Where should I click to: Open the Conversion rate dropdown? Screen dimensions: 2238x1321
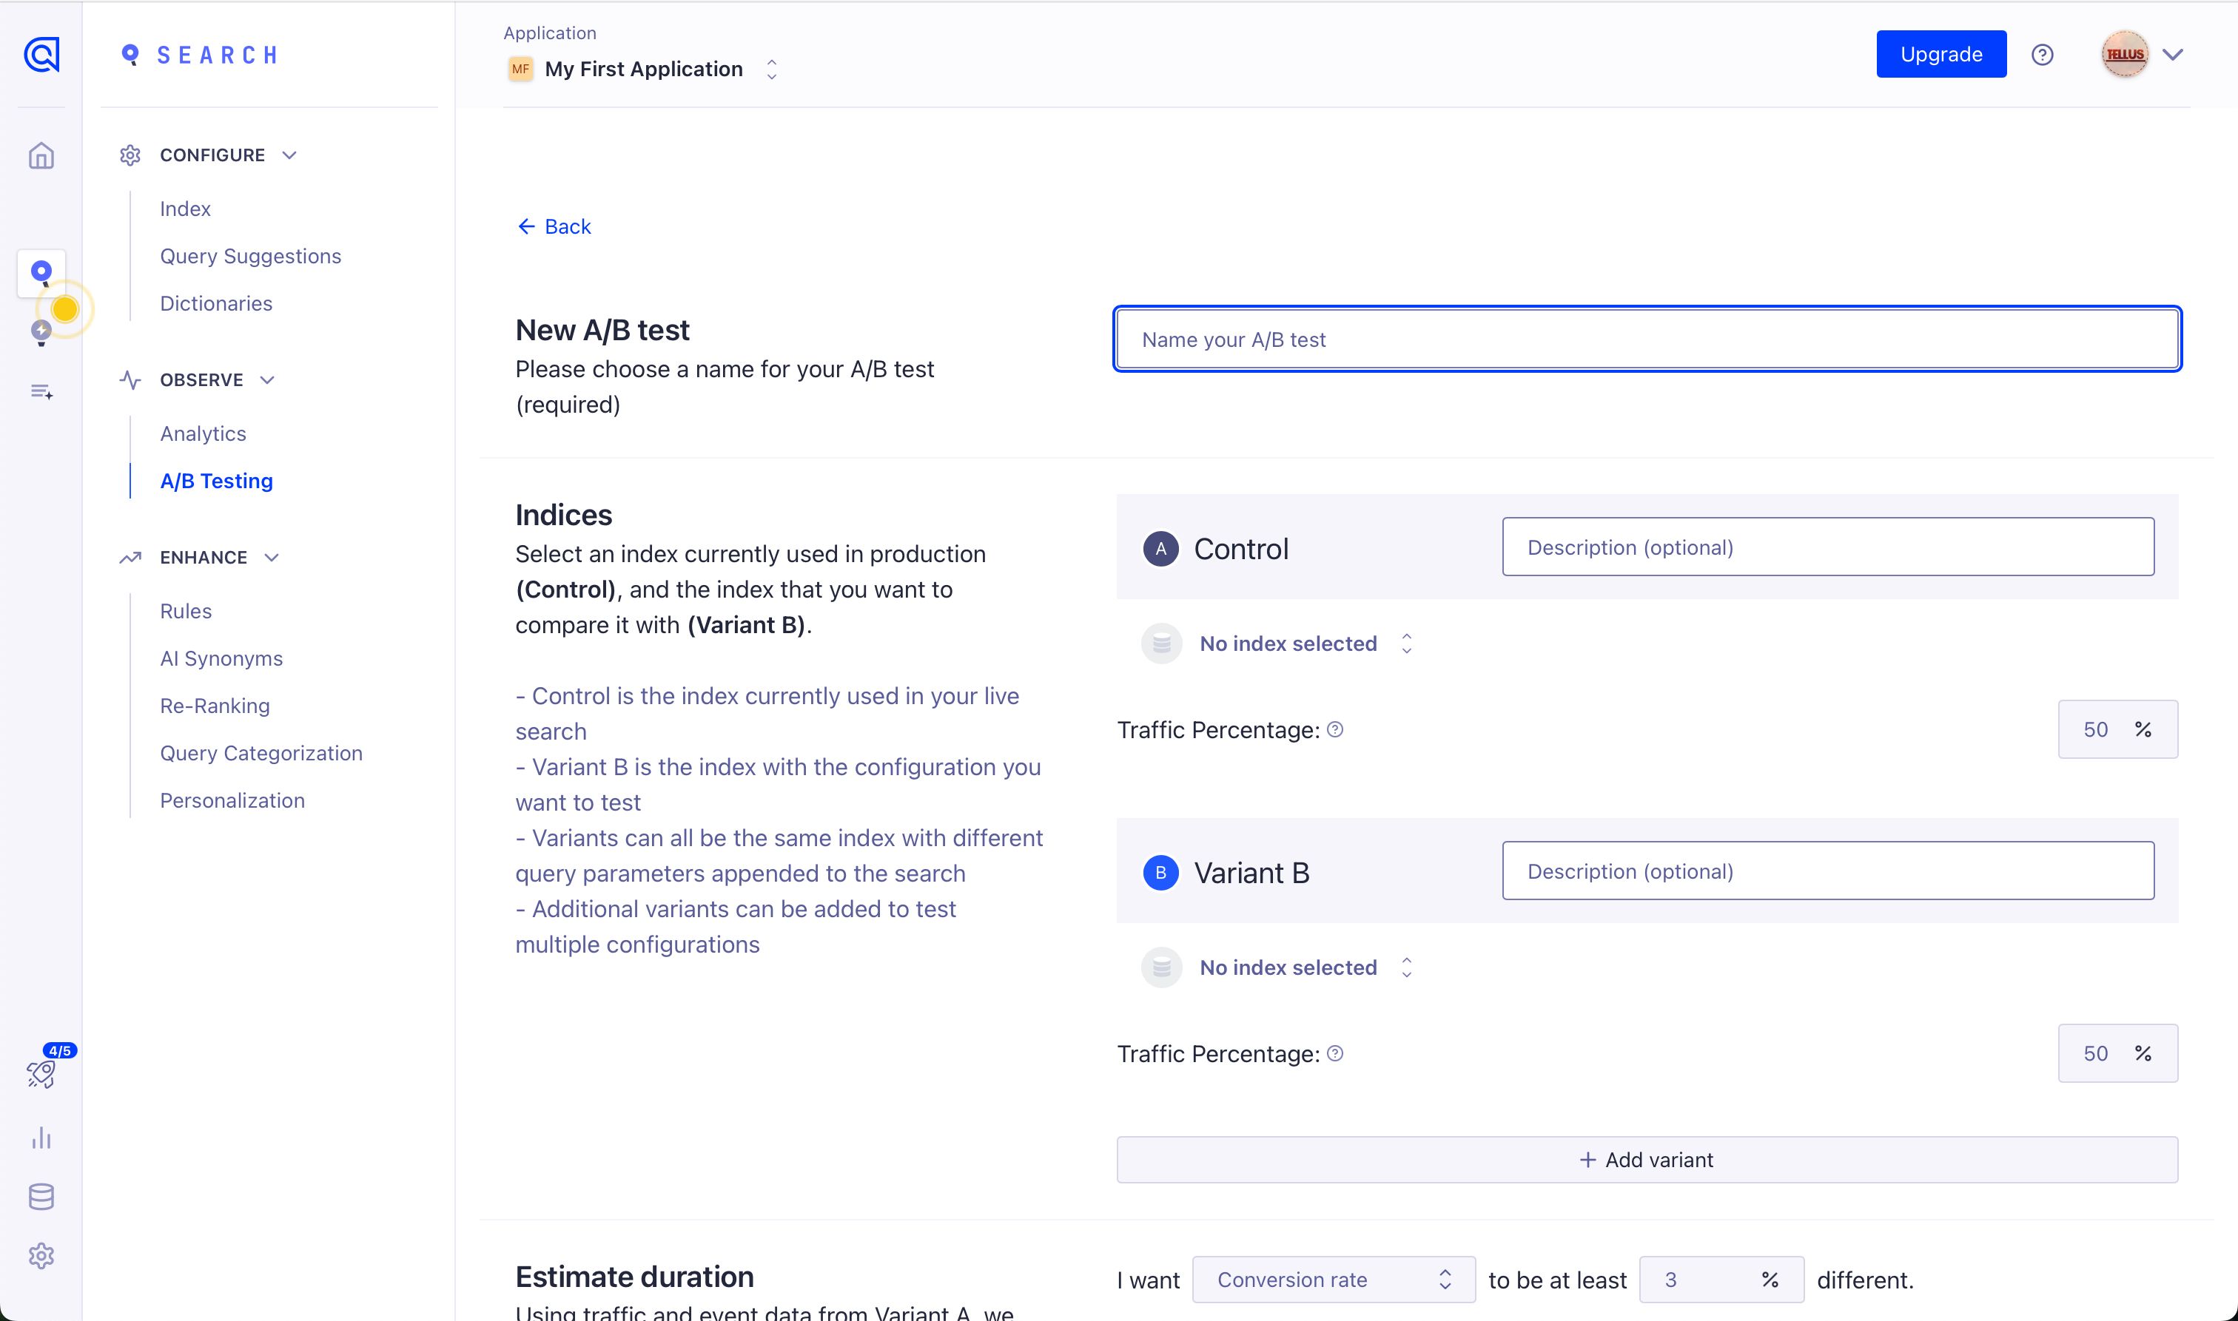[x=1332, y=1279]
